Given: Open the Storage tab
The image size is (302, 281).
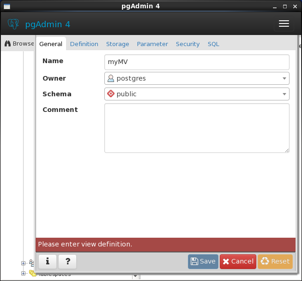Looking at the screenshot, I should [118, 44].
